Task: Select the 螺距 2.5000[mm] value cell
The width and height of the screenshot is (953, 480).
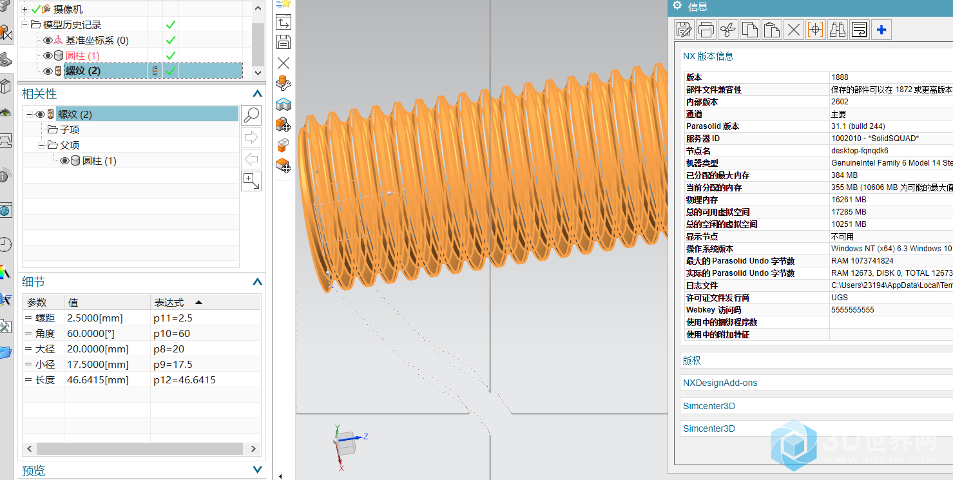Action: click(107, 318)
